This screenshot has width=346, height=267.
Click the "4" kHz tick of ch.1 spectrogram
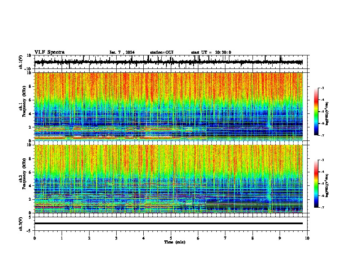click(31, 114)
